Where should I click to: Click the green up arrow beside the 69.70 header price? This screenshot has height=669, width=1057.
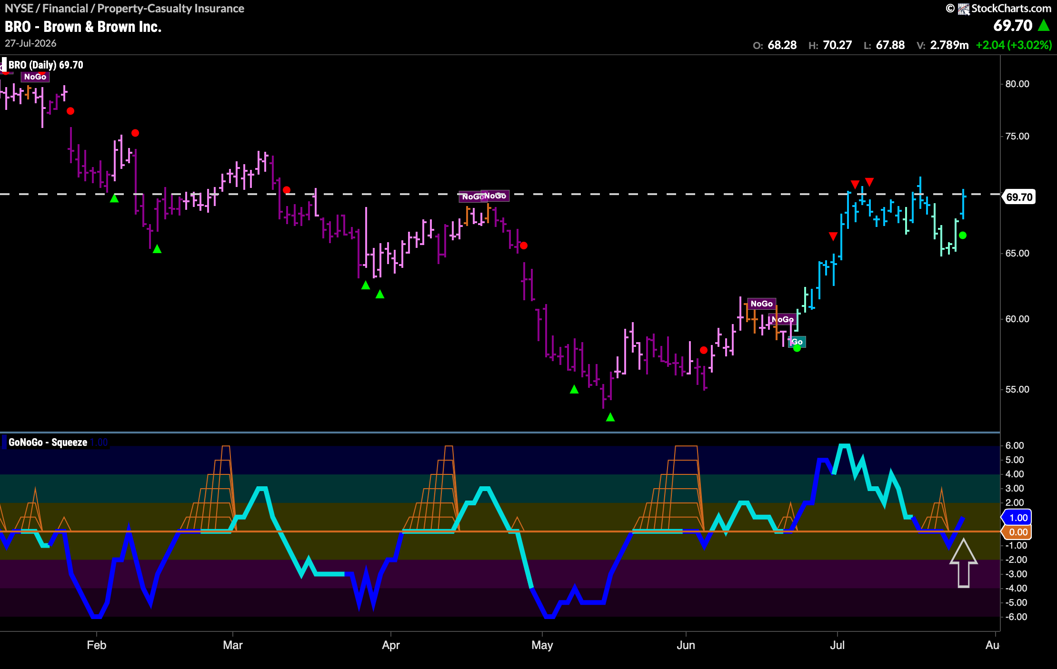click(1044, 25)
